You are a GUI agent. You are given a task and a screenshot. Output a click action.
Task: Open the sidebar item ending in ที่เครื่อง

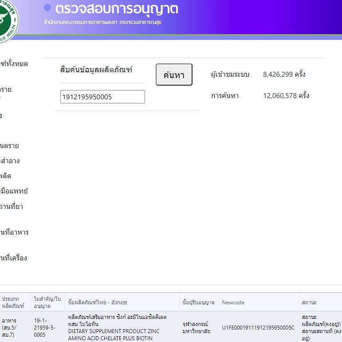(x=14, y=258)
